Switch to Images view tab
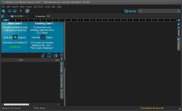The height and width of the screenshot is (111, 182). (x=62, y=68)
